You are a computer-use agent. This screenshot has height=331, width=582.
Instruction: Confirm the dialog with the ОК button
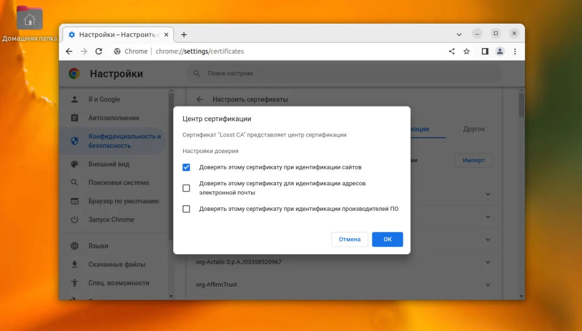(x=387, y=239)
